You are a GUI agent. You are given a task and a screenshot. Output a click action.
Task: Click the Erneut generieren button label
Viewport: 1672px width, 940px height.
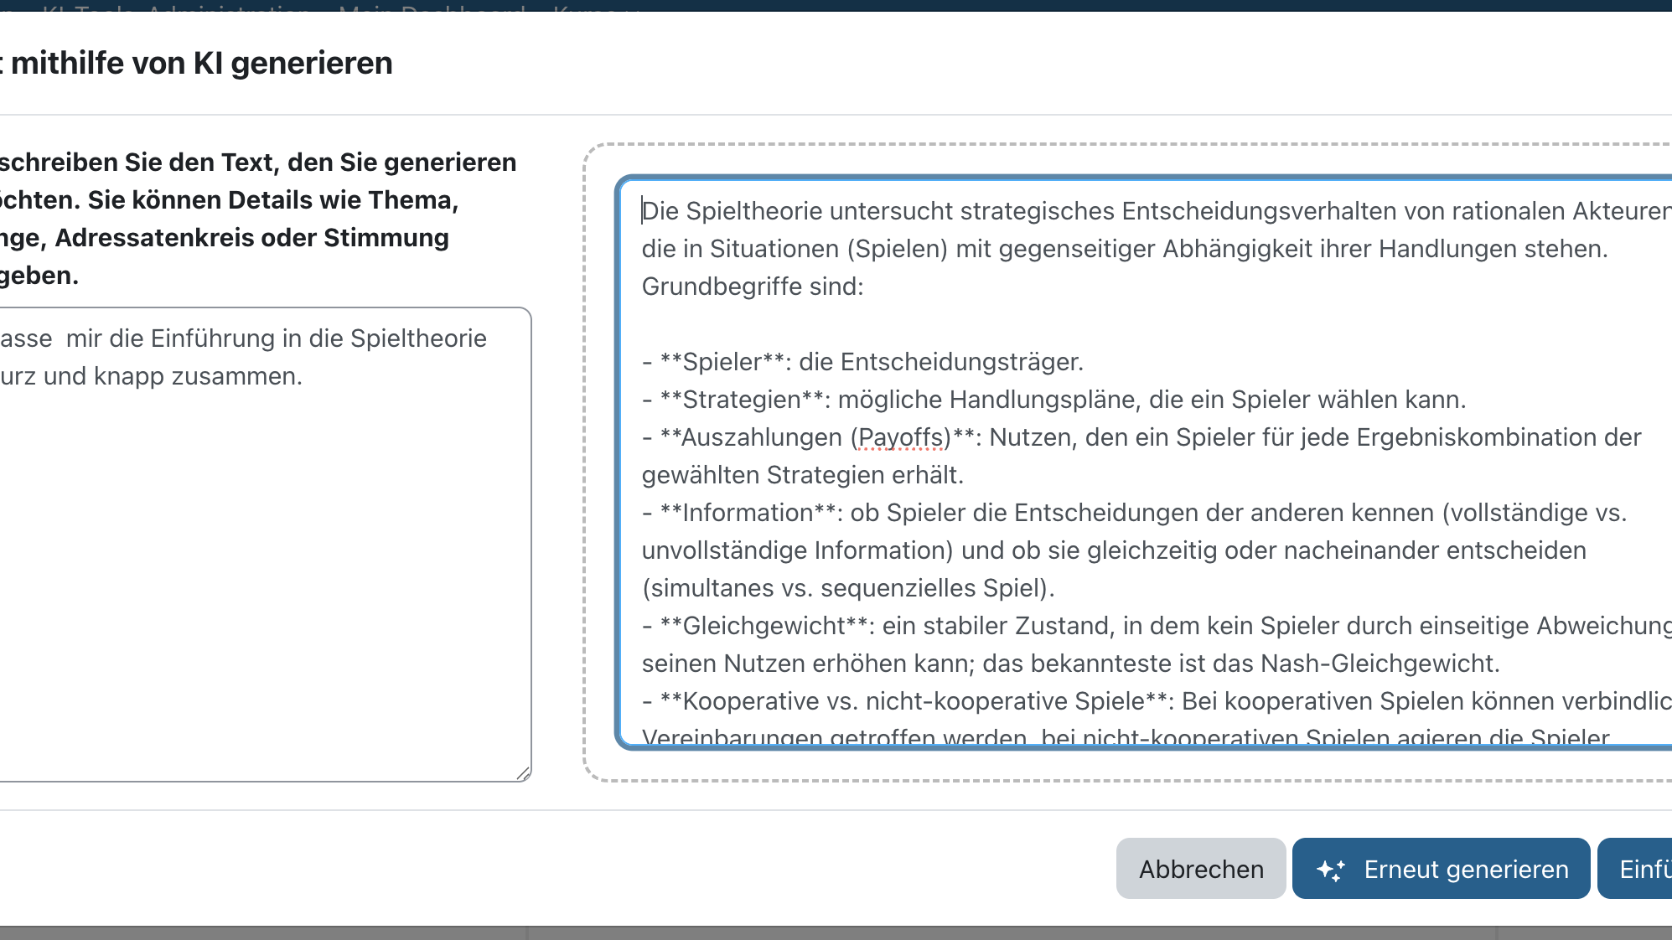point(1466,870)
